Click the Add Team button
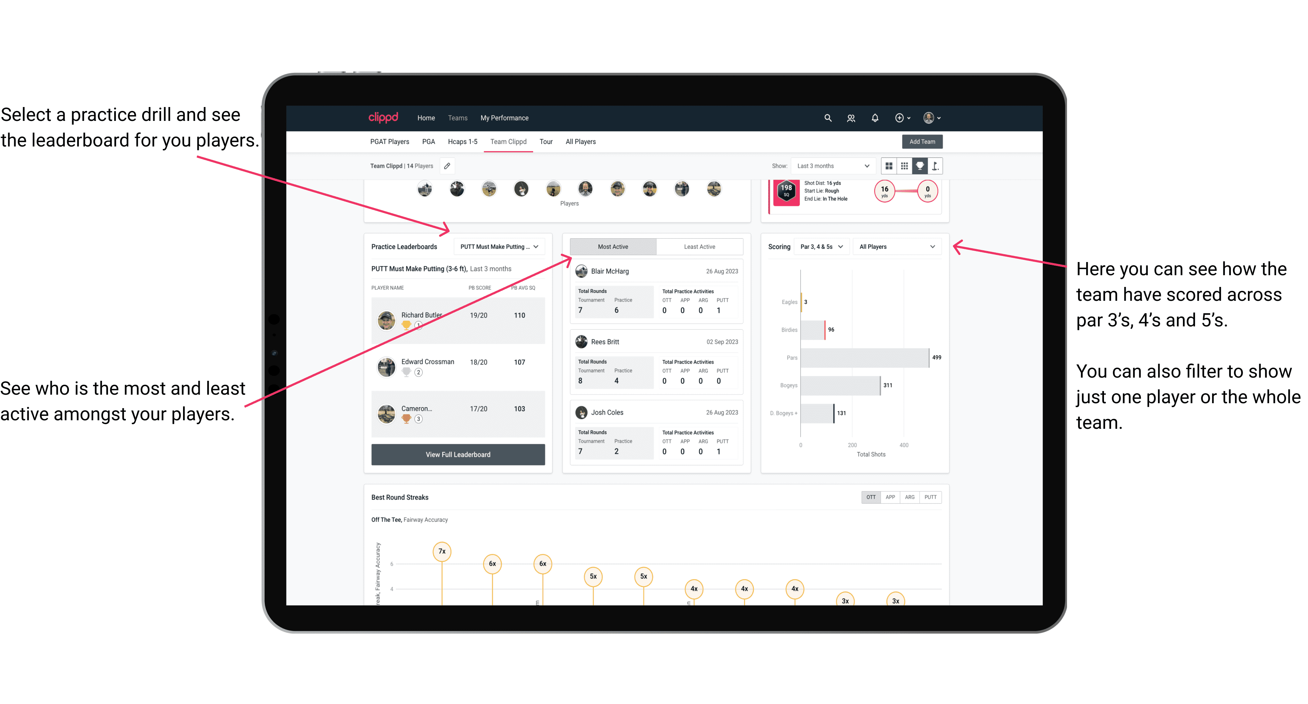The height and width of the screenshot is (704, 1308). 922,141
